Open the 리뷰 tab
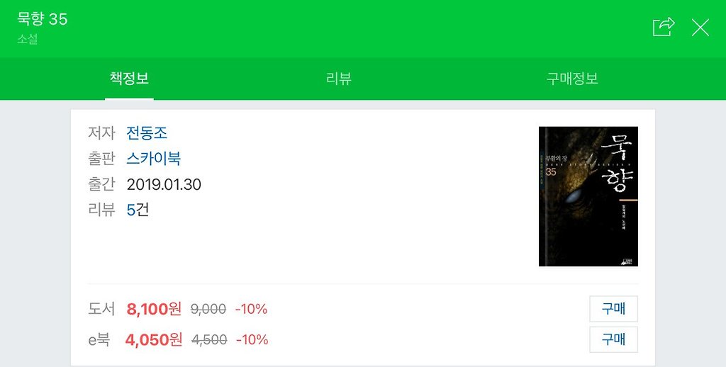 click(338, 78)
